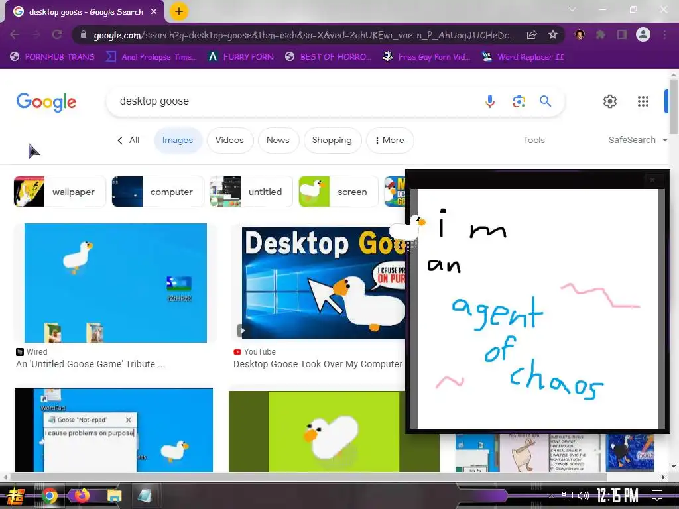Click the 12:15 PM clock

(x=617, y=496)
